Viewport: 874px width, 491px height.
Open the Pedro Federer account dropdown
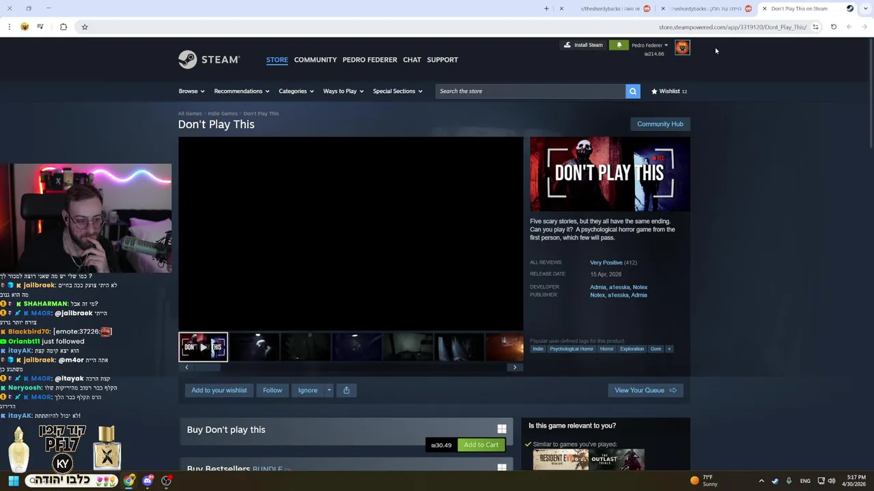click(x=649, y=45)
